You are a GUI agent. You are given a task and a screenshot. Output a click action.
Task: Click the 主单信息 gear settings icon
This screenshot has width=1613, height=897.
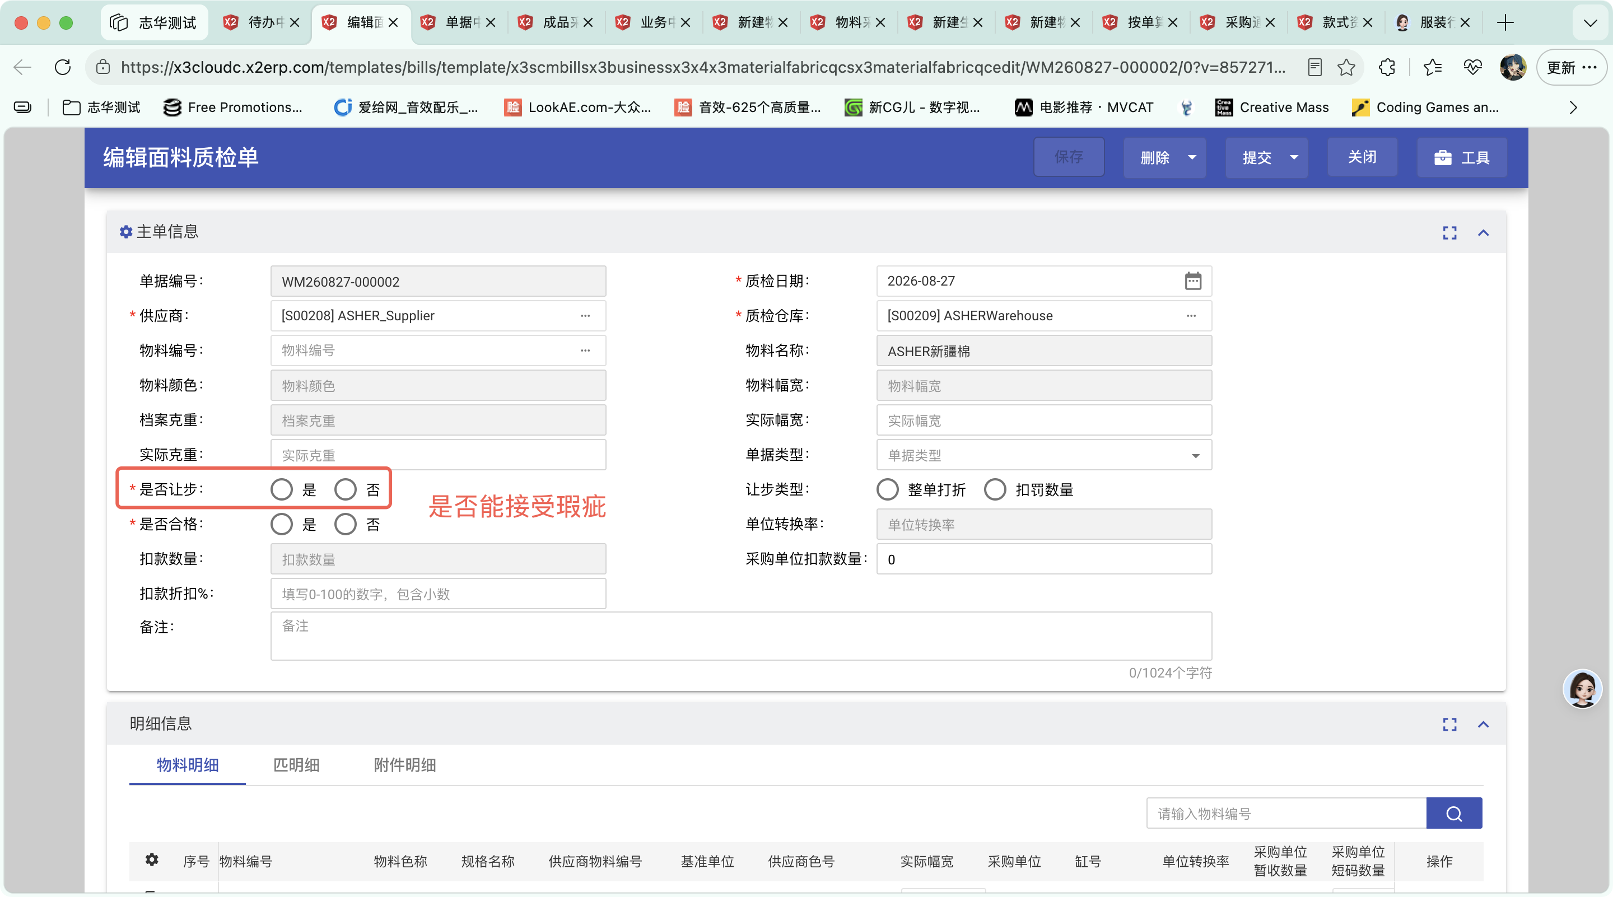coord(126,232)
